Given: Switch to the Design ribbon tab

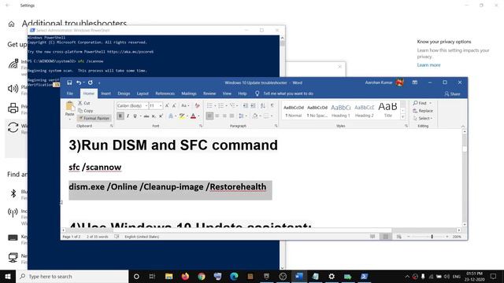Looking at the screenshot, I should 124,94.
